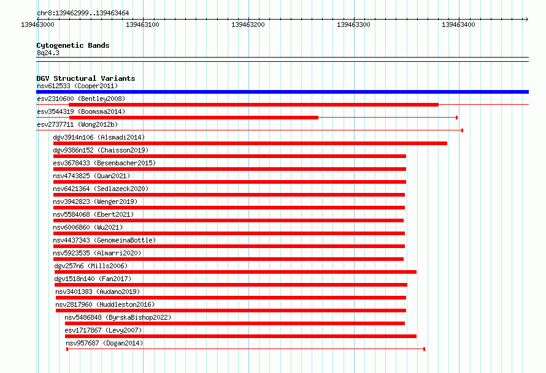Open variant dgv3914n106 (Alsmadi2014) label

[x=99, y=137]
